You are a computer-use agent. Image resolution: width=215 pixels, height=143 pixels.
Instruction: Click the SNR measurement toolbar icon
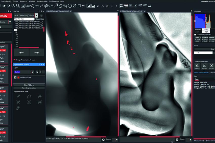pyautogui.click(x=126, y=6)
